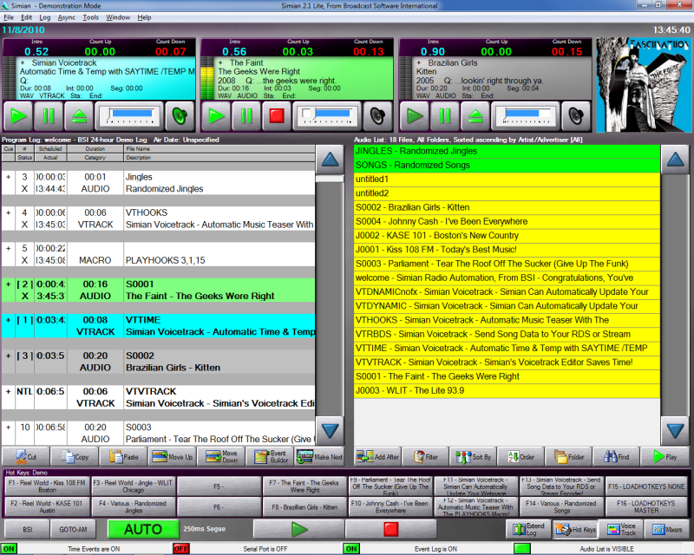694x555 pixels.
Task: Open the Mixers panel
Action: click(x=669, y=528)
